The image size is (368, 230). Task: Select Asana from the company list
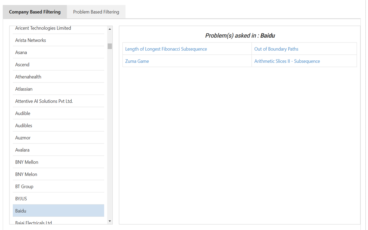(x=21, y=52)
